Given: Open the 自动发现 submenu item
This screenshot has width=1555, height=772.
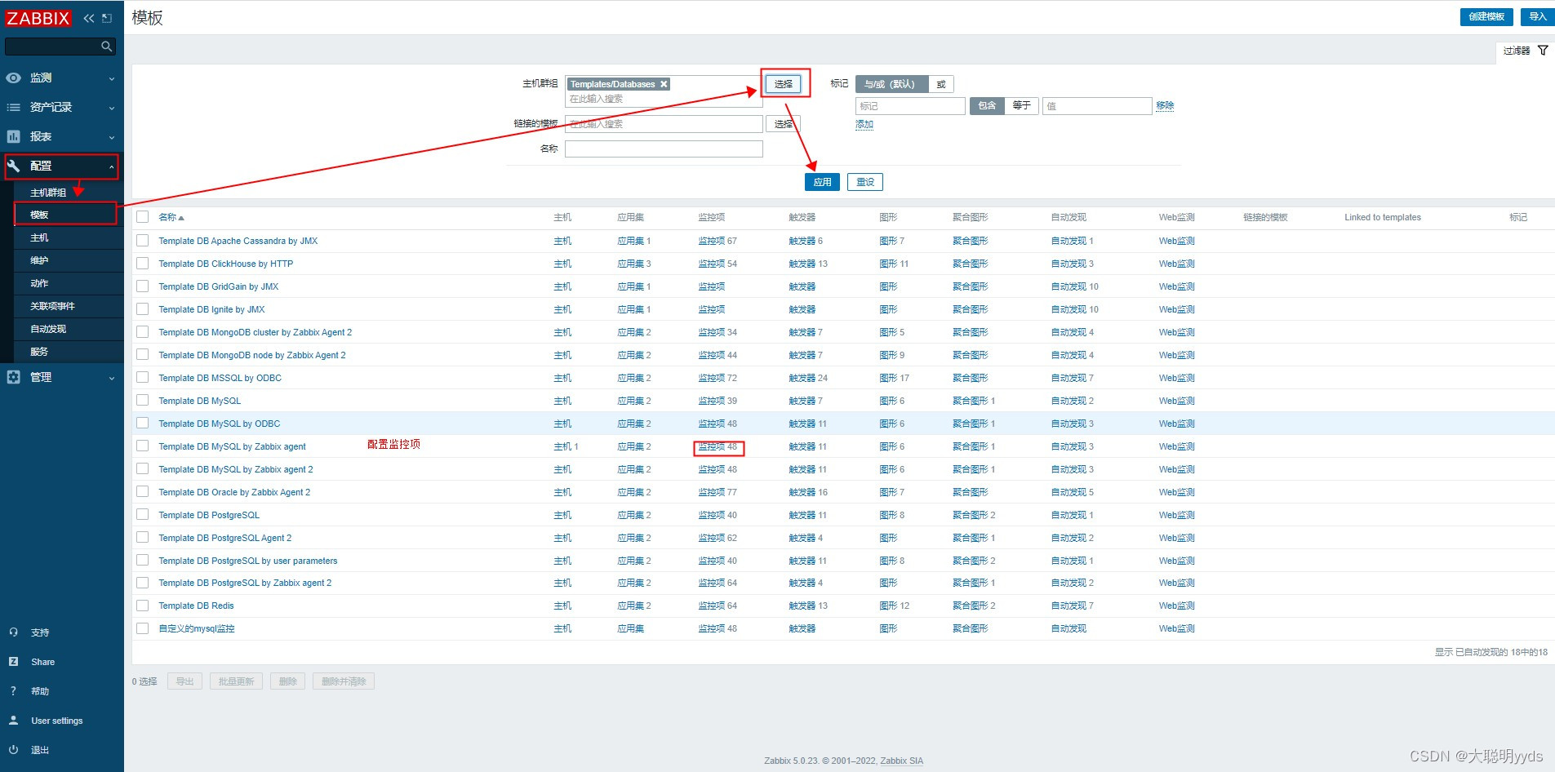Looking at the screenshot, I should [48, 329].
